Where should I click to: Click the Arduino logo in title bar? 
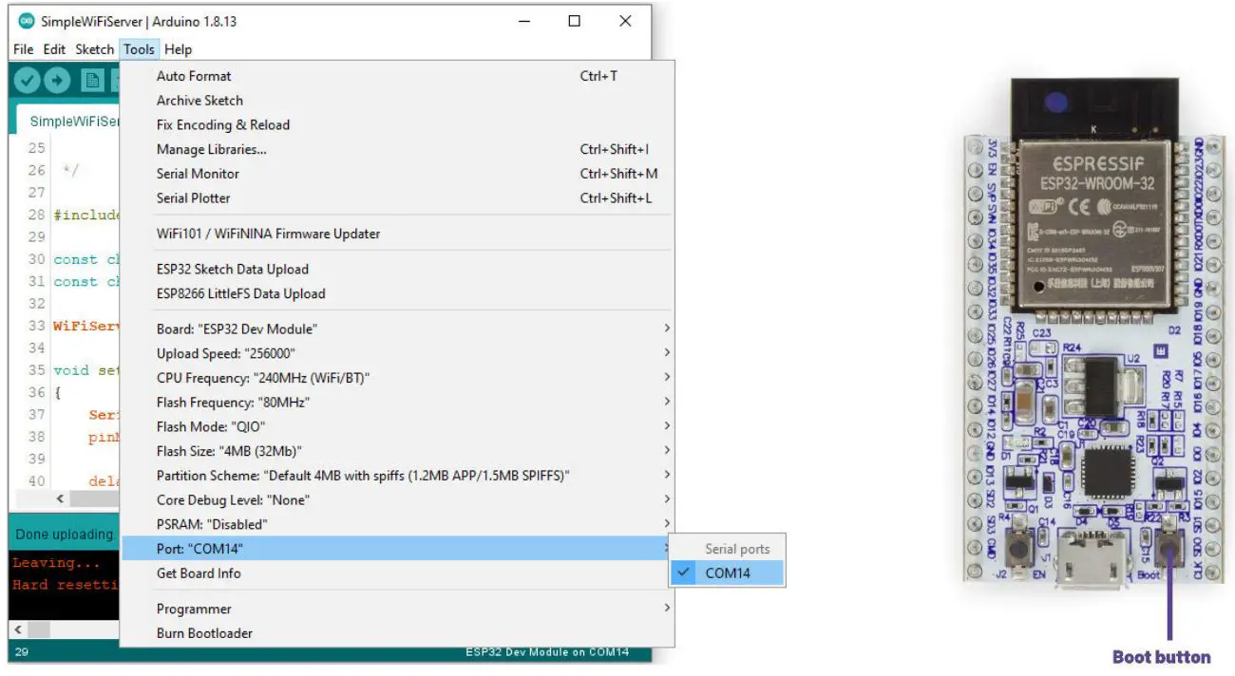(27, 21)
